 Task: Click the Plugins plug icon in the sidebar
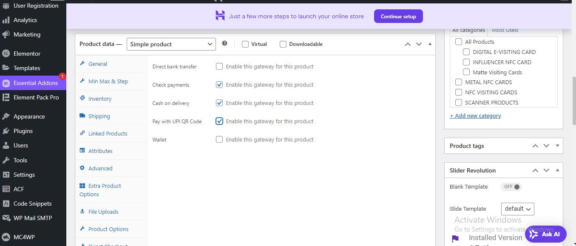pos(6,131)
